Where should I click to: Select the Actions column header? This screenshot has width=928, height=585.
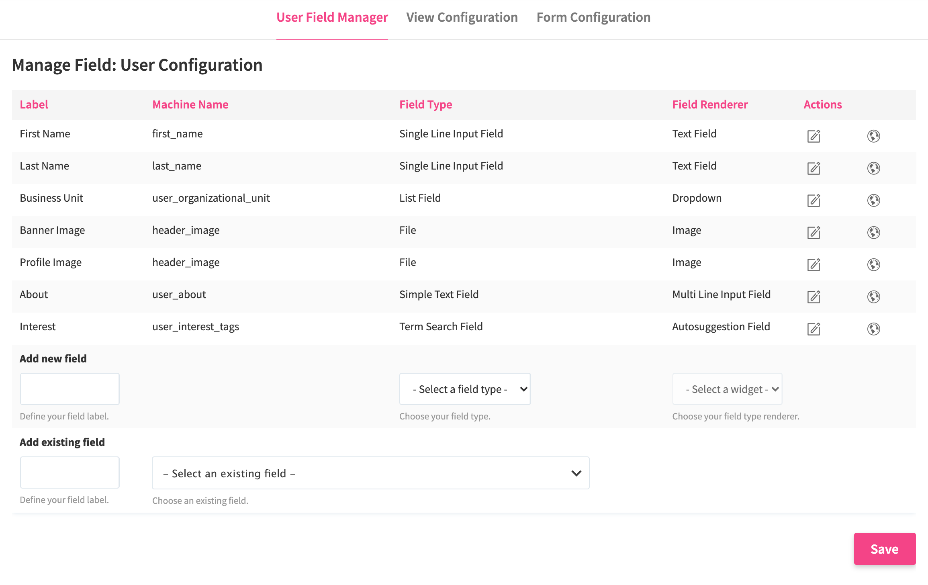[x=822, y=104]
